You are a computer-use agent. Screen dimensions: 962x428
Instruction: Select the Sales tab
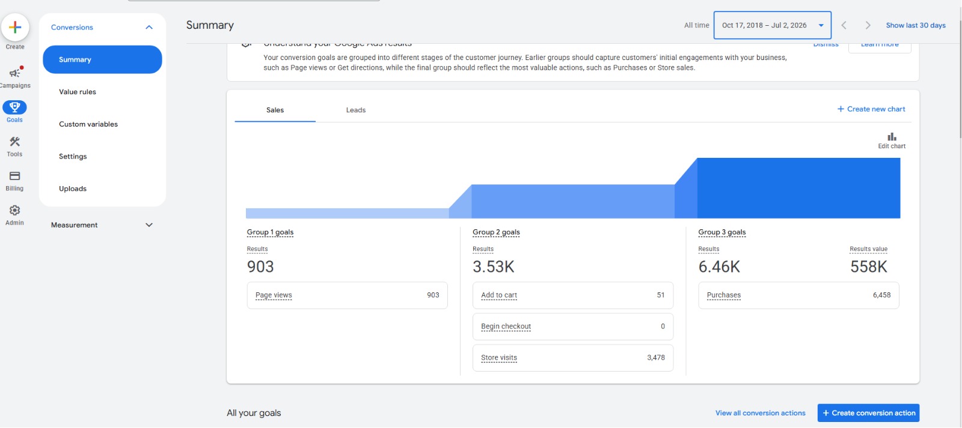click(275, 110)
